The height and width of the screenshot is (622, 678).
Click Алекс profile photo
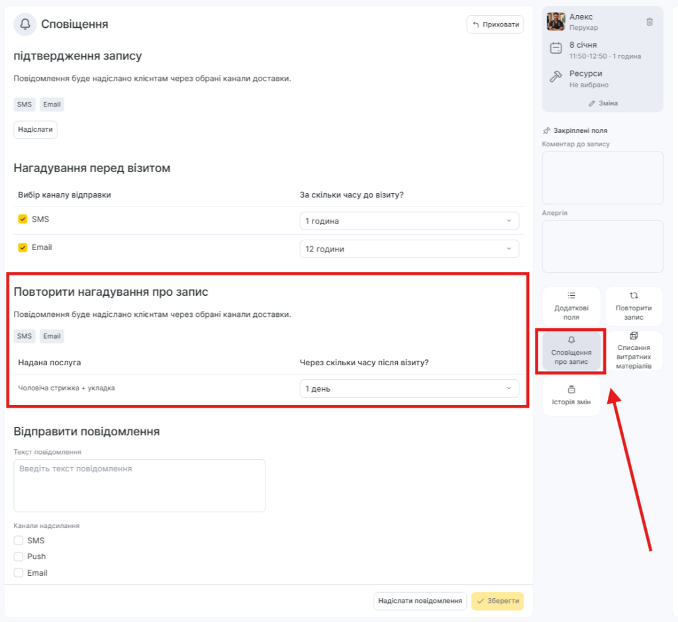(x=556, y=21)
